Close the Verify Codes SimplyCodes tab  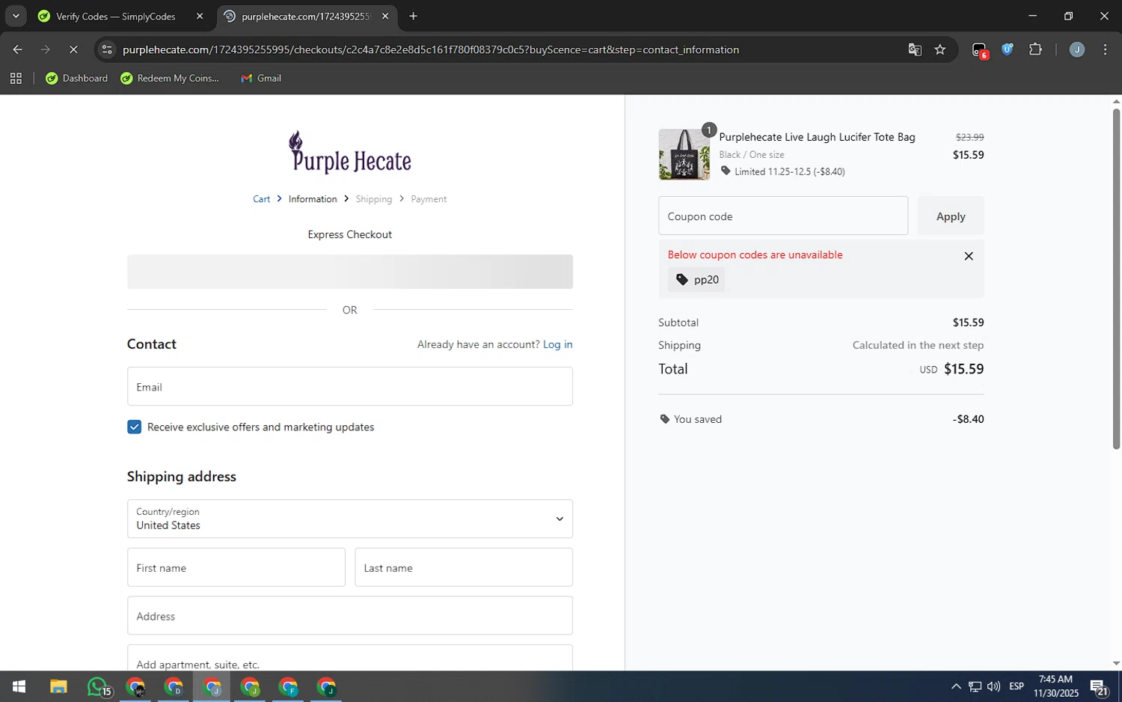click(200, 16)
